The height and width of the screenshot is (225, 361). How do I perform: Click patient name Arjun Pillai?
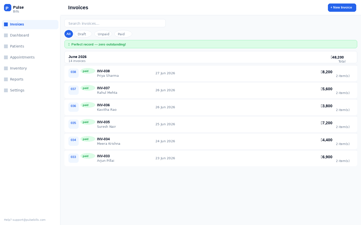106,161
